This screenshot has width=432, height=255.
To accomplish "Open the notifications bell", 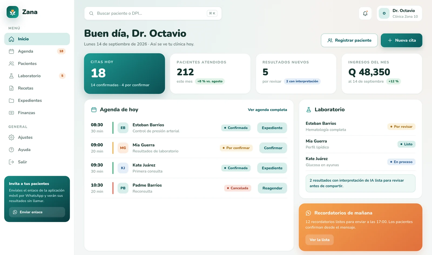I will point(365,13).
